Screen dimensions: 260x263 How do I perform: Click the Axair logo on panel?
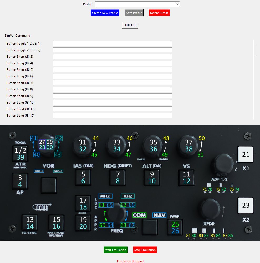(x=42, y=207)
